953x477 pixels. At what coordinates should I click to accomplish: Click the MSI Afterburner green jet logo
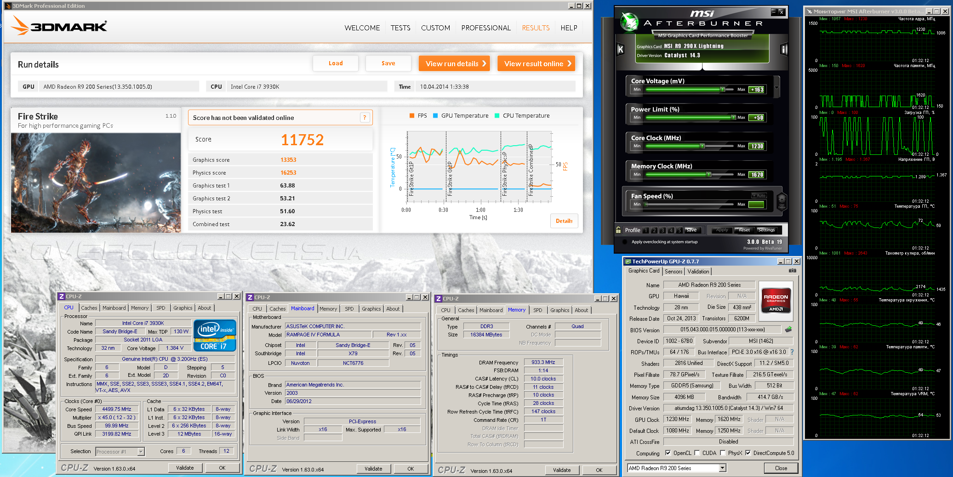629,21
